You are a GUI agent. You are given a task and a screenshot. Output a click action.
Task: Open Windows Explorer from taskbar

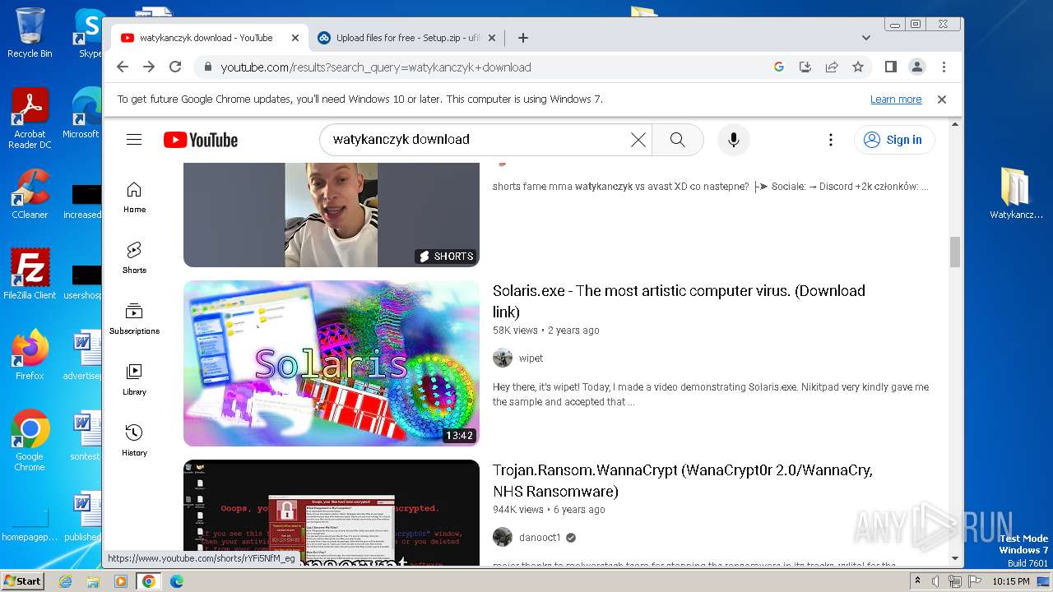[x=93, y=581]
